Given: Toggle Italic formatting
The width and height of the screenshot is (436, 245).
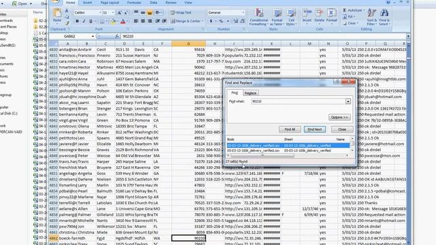Looking at the screenshot, I should pos(84,21).
